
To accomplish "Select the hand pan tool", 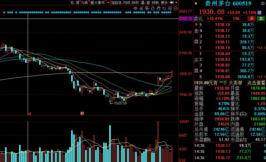I will [x=158, y=8].
